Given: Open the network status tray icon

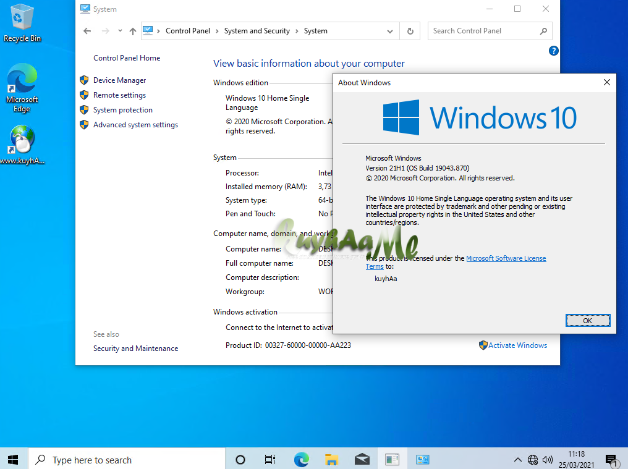Looking at the screenshot, I should pos(533,460).
